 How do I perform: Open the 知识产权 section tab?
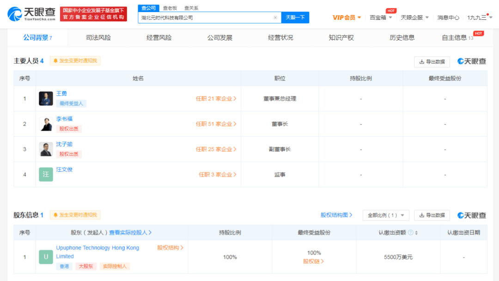[341, 37]
